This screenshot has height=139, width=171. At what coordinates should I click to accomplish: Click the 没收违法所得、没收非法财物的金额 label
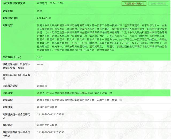[x=16, y=66]
